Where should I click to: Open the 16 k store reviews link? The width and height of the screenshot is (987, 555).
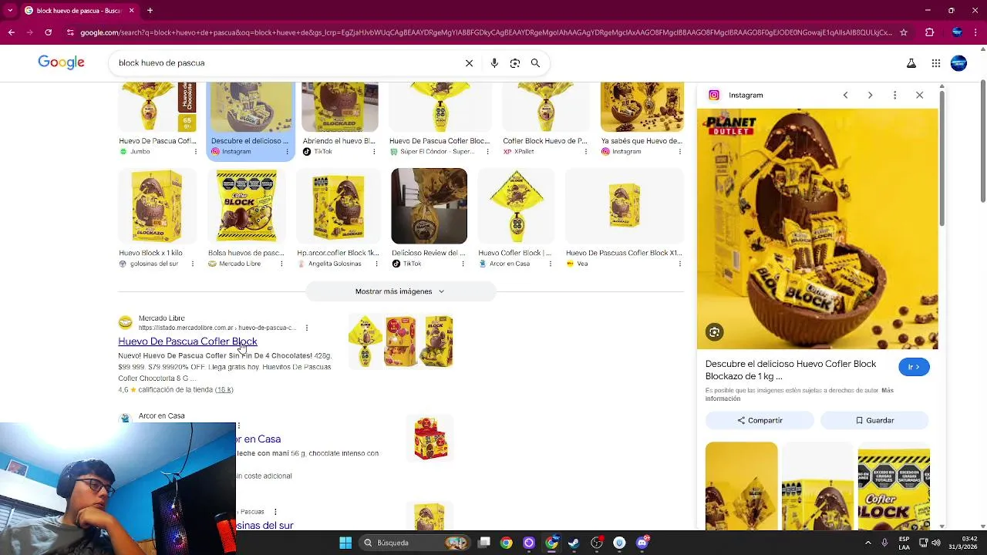coord(224,390)
